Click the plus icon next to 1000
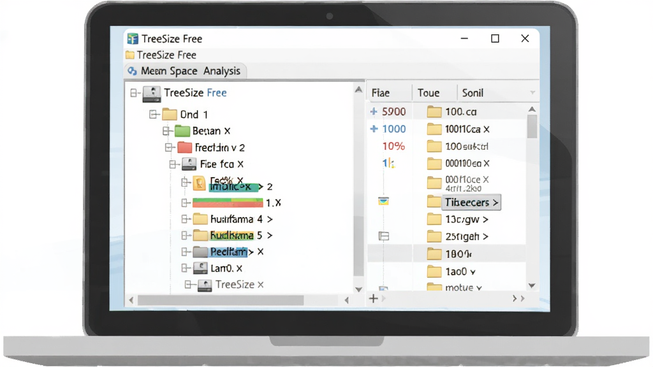Image resolution: width=653 pixels, height=367 pixels. pos(374,129)
